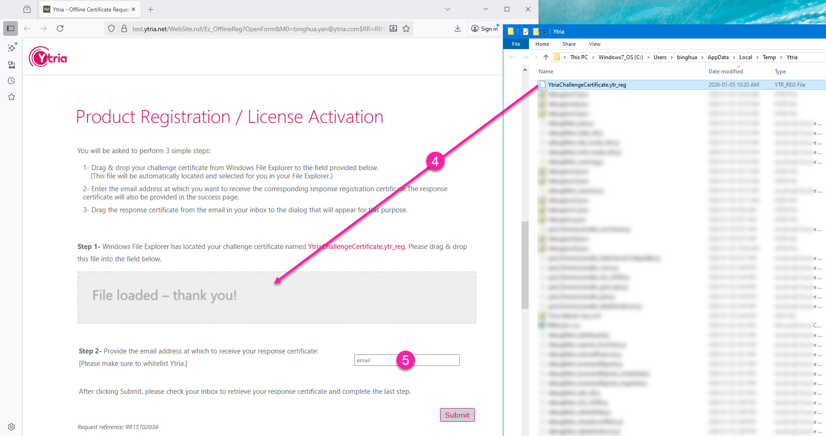Click the Submit button
826x436 pixels.
pos(457,415)
